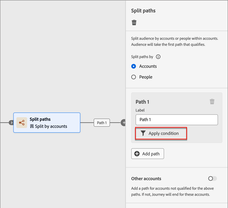Click the Add path button

click(147, 154)
